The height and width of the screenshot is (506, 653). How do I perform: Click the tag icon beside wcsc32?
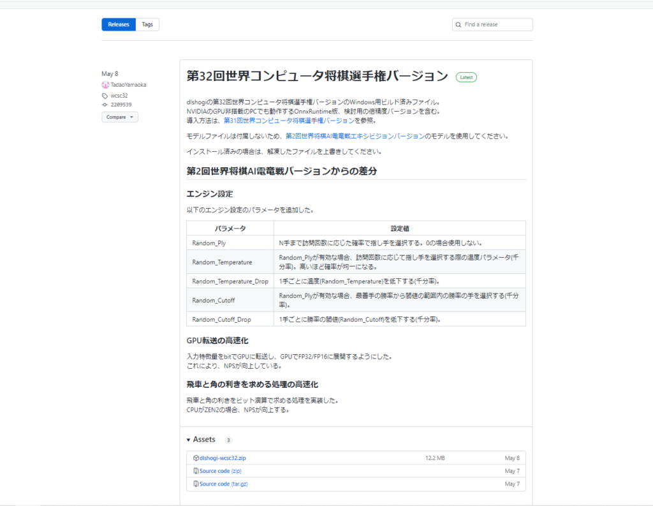pyautogui.click(x=105, y=96)
